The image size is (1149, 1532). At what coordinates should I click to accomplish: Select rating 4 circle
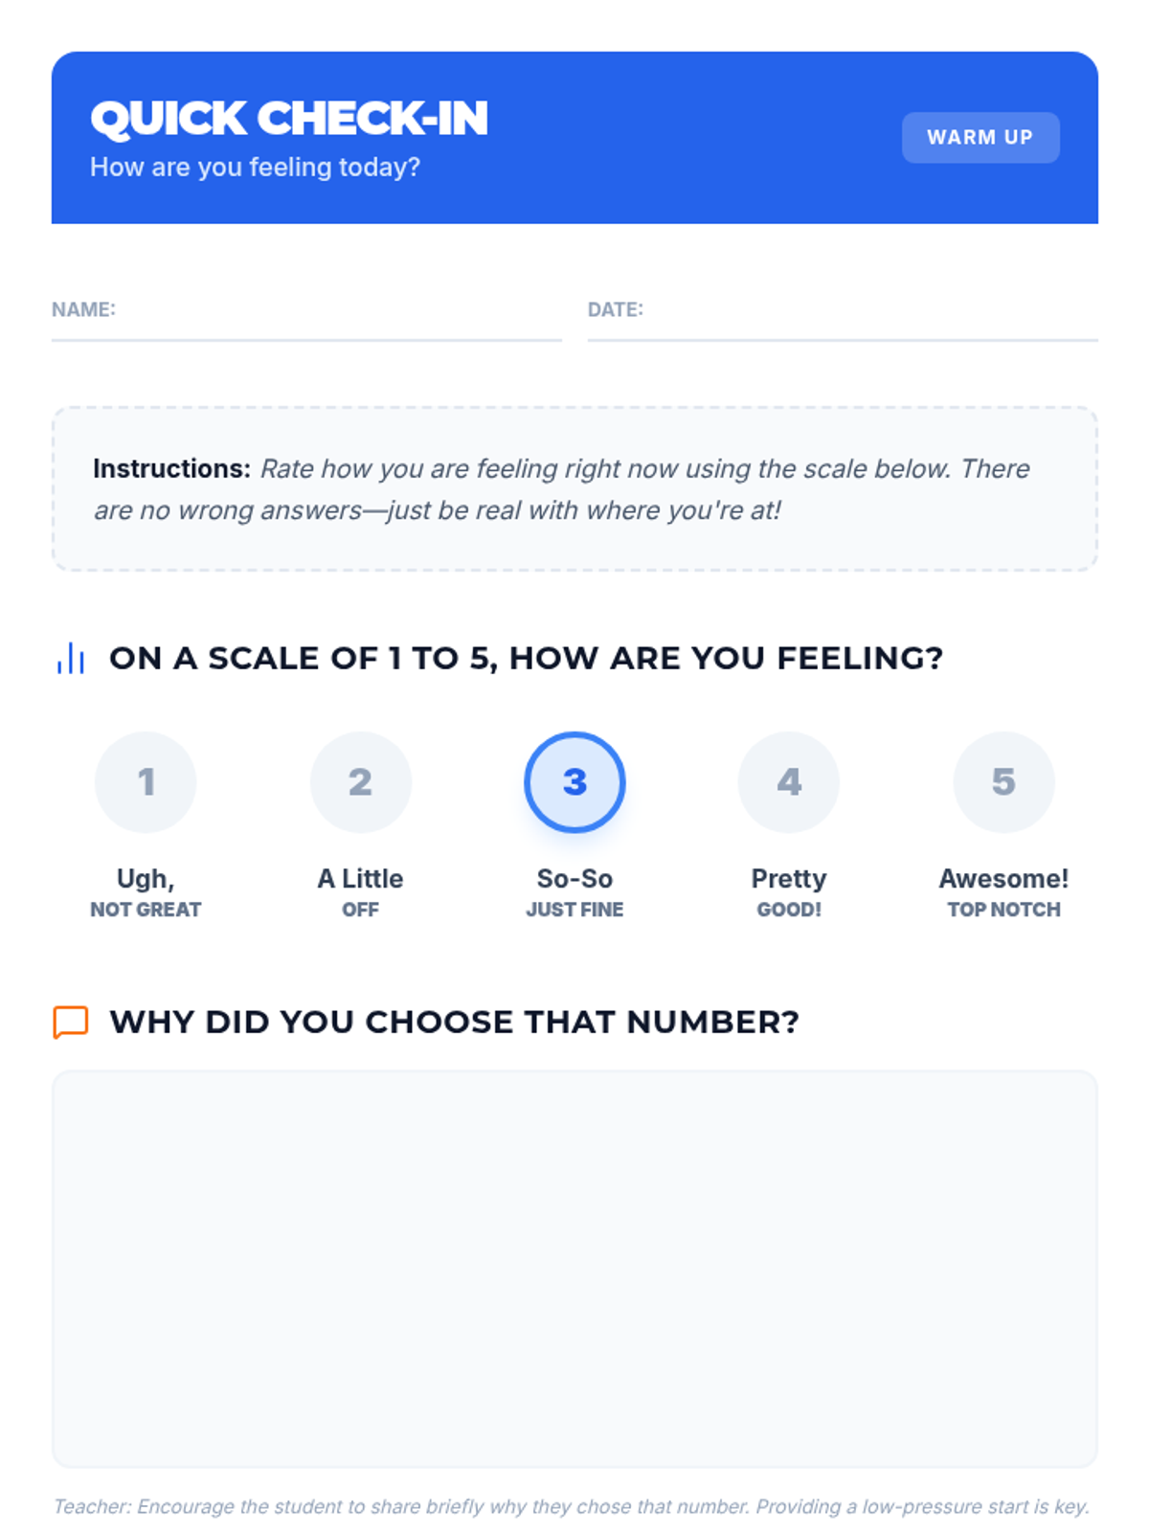click(x=789, y=782)
